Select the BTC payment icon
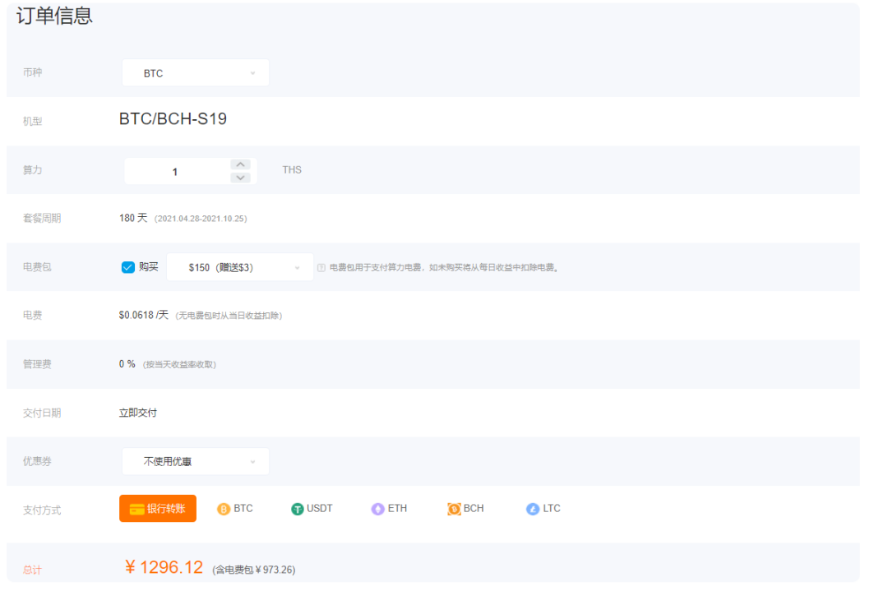 [x=223, y=508]
